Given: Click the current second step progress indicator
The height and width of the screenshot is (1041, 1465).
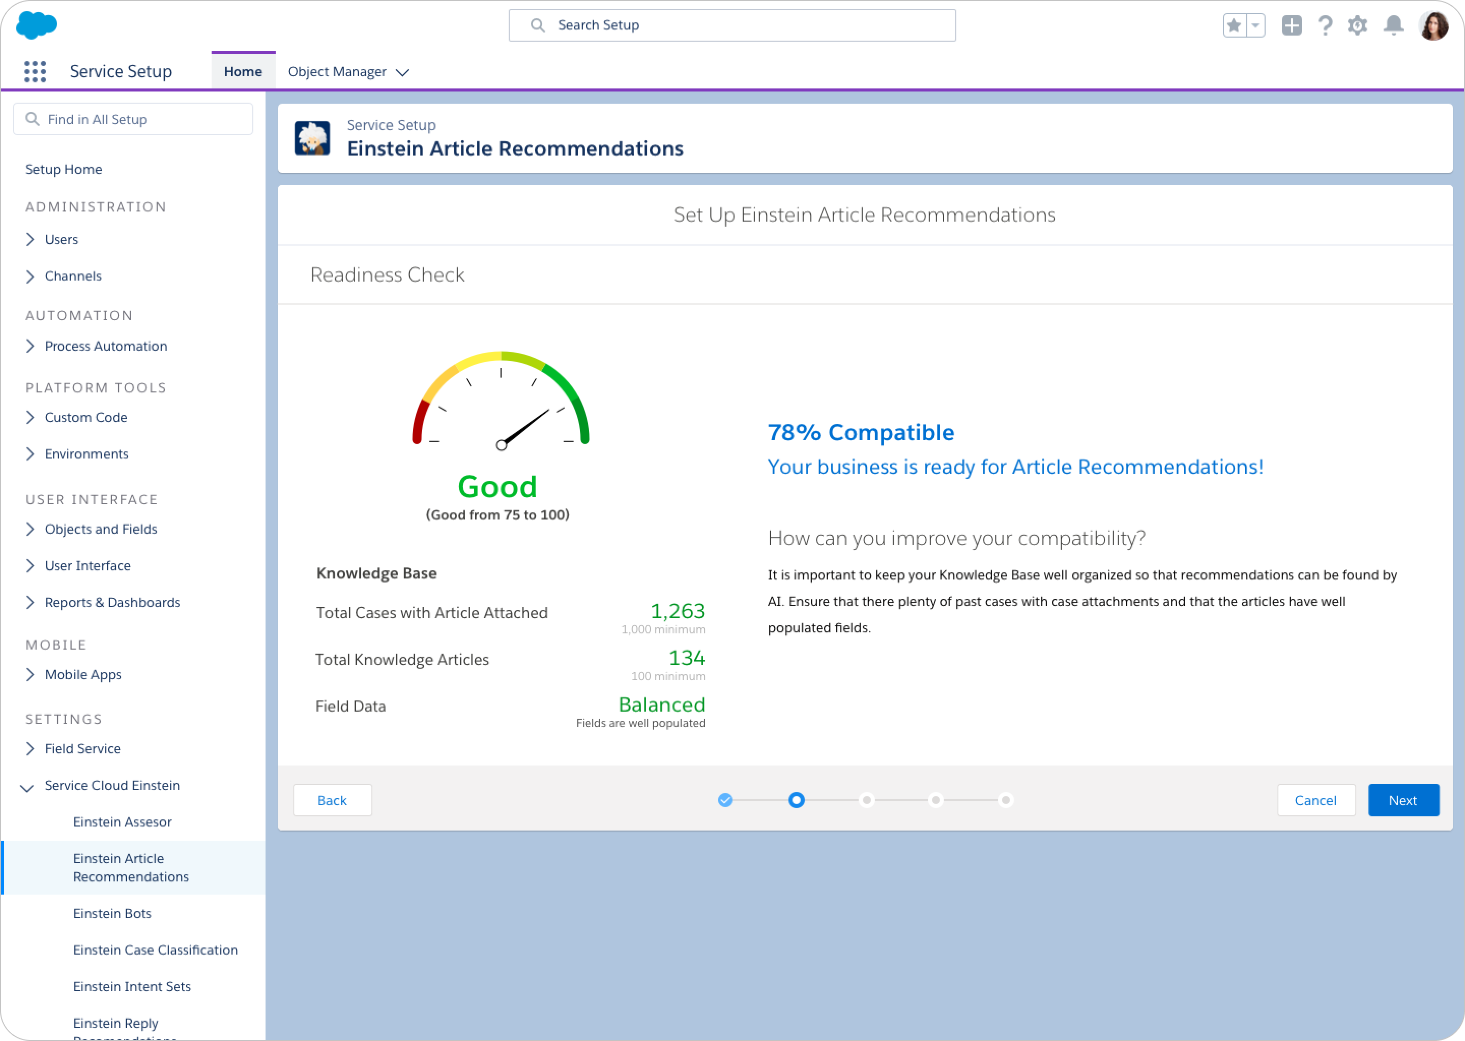Looking at the screenshot, I should pos(796,800).
